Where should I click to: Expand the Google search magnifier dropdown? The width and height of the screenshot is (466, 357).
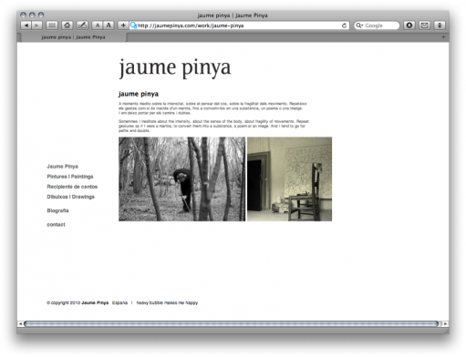click(x=359, y=25)
